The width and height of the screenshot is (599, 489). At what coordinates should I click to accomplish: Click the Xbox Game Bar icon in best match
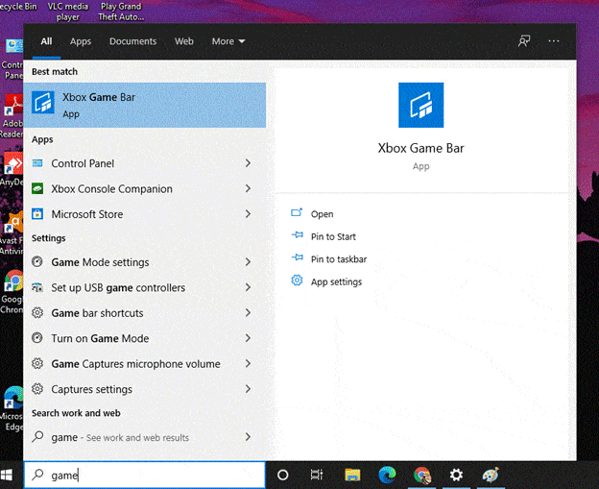click(43, 103)
